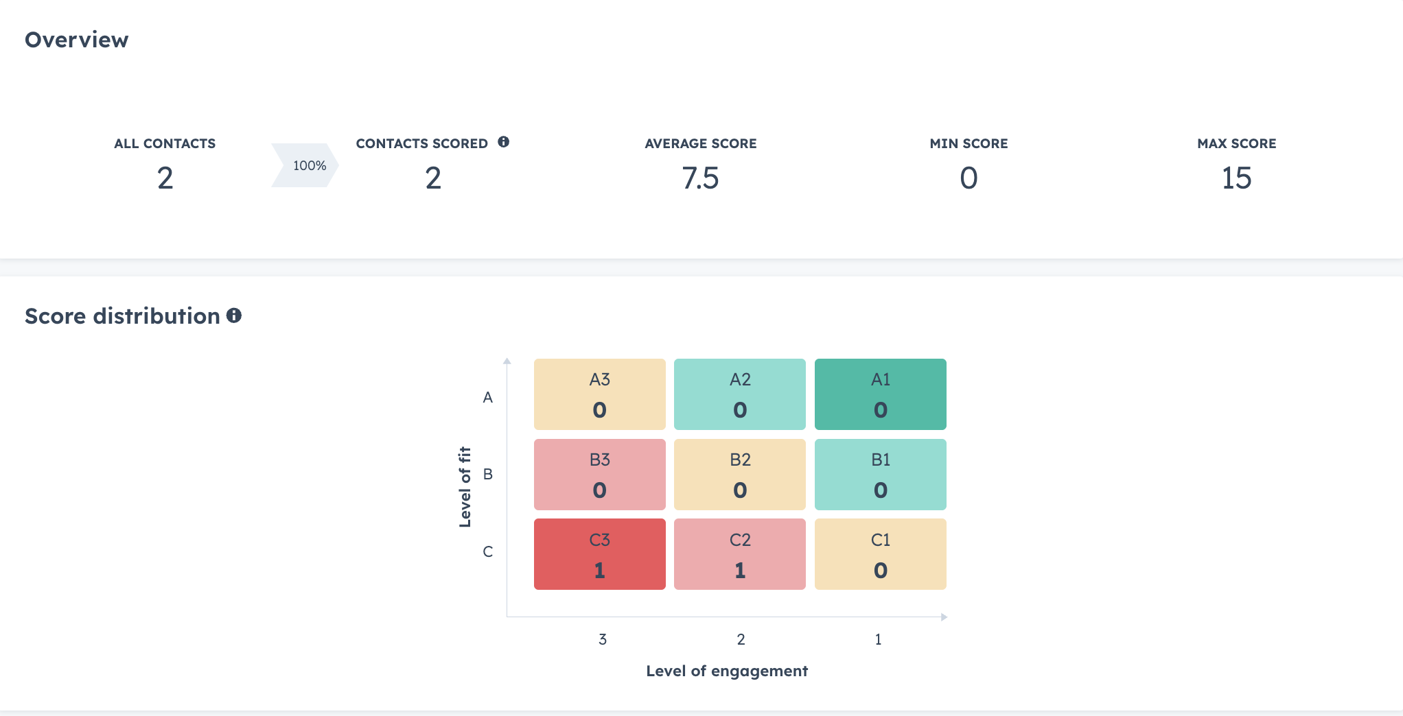Select the C2 cell showing 1 contact

(739, 553)
